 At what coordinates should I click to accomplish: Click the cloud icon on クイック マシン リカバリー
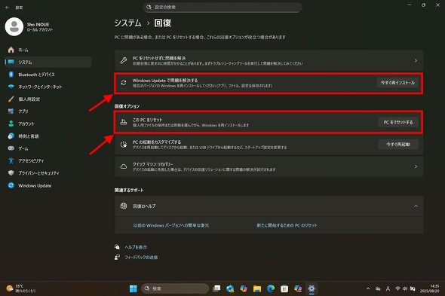click(x=124, y=166)
